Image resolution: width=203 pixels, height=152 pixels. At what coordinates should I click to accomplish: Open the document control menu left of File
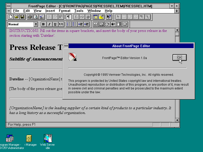(x=9, y=11)
